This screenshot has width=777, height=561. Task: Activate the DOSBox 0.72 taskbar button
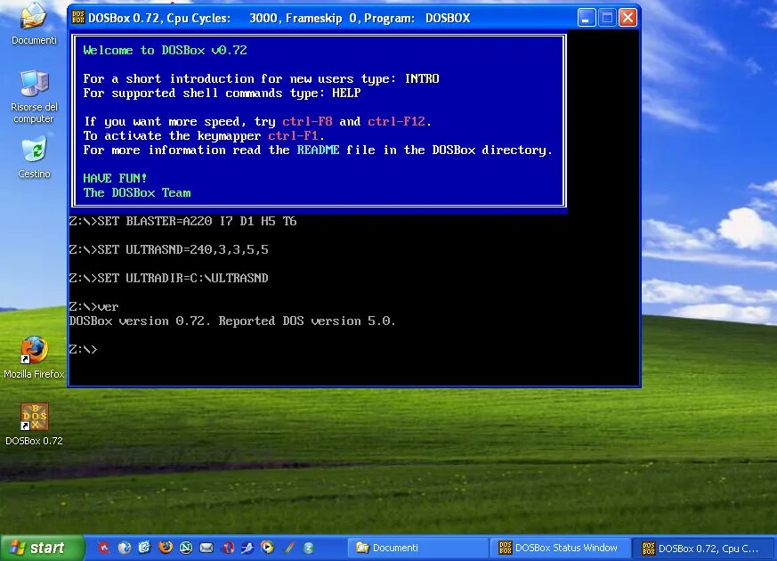click(x=703, y=548)
